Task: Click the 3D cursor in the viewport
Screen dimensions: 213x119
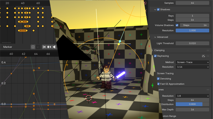Action: coord(88,98)
